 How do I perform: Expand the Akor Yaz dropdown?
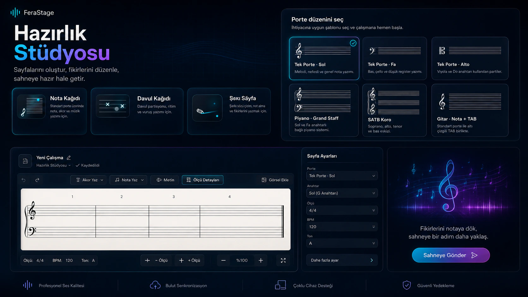(88, 180)
